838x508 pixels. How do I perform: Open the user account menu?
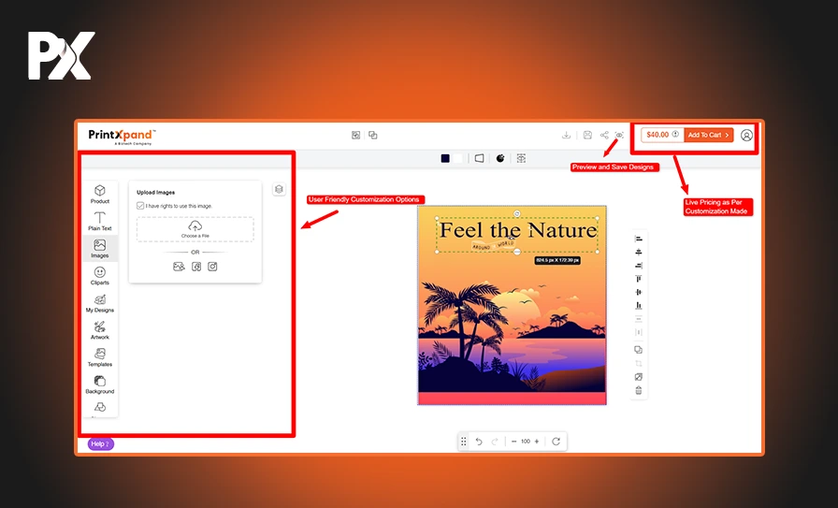pos(746,135)
